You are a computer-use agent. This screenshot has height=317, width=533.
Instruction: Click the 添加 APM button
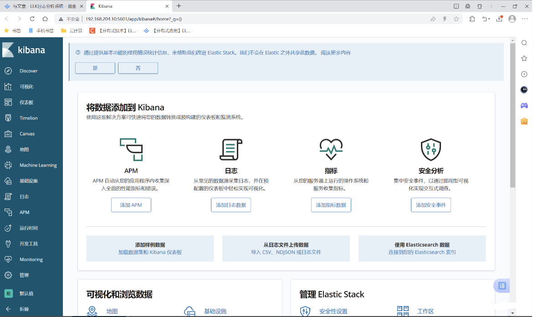tap(131, 205)
